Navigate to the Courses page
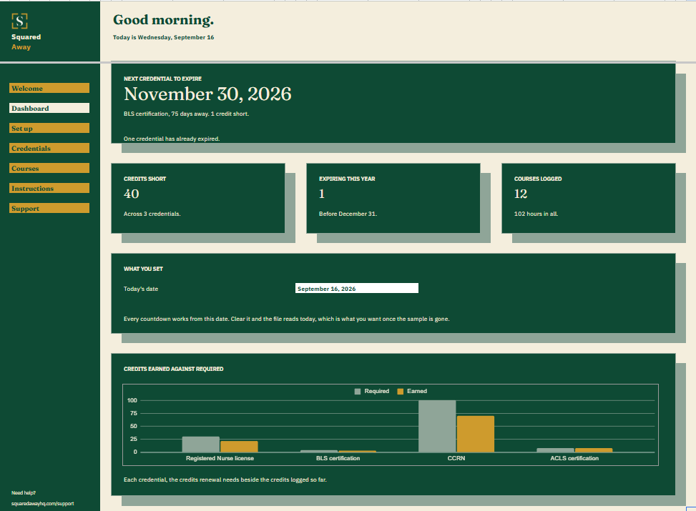This screenshot has width=696, height=511. [49, 168]
